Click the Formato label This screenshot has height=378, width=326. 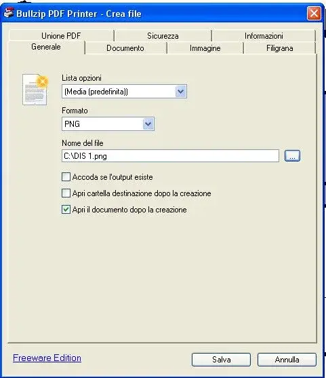pyautogui.click(x=75, y=111)
